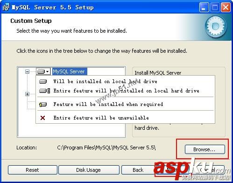Go Back to previous setup step
The height and width of the screenshot is (183, 233).
click(138, 170)
